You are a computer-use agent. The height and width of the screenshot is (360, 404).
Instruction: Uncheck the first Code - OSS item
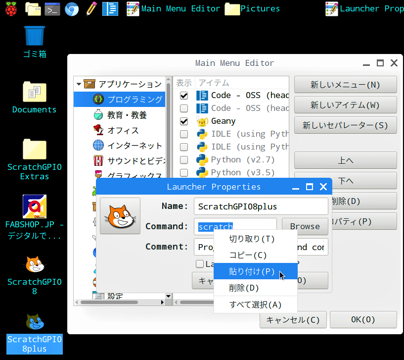coord(184,96)
